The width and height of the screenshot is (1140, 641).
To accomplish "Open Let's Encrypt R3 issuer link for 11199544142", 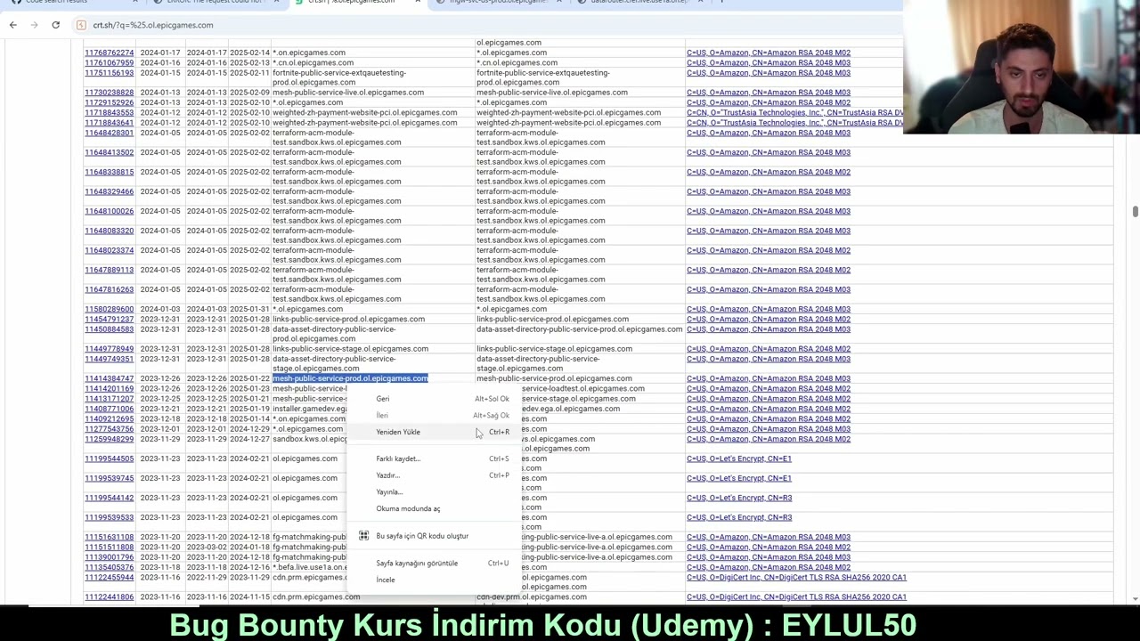I will coord(738,498).
